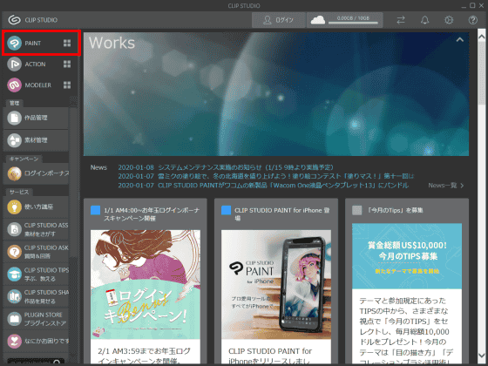The height and width of the screenshot is (366, 488).
Task: Open CLIP STUDIO ASSETS material search
Action: coord(36,229)
